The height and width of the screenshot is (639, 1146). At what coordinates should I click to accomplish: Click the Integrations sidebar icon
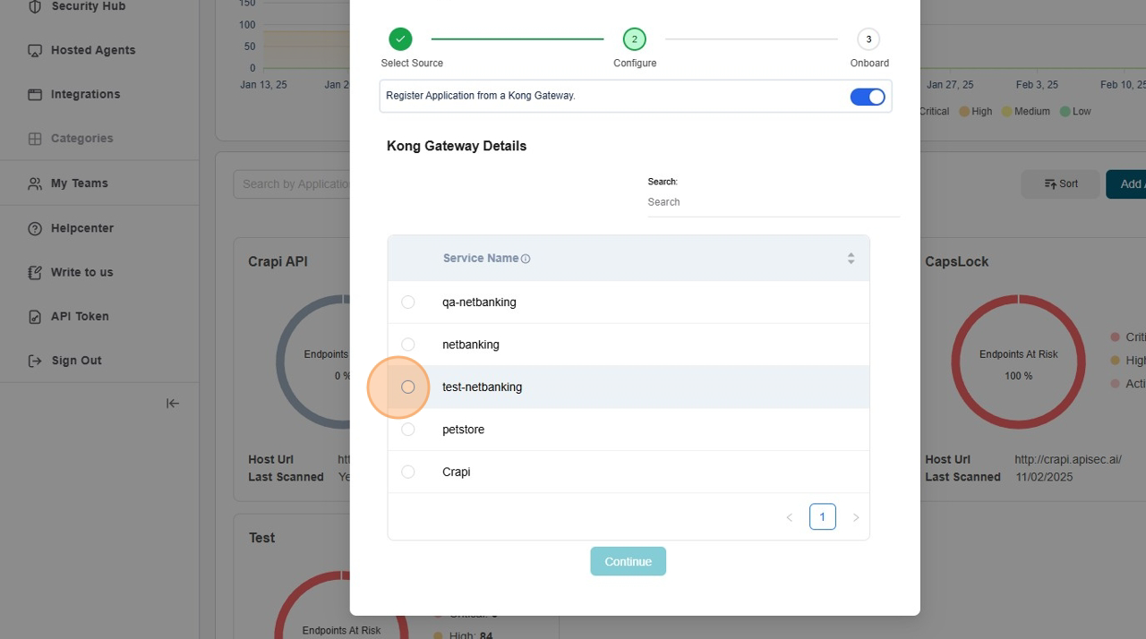tap(35, 95)
